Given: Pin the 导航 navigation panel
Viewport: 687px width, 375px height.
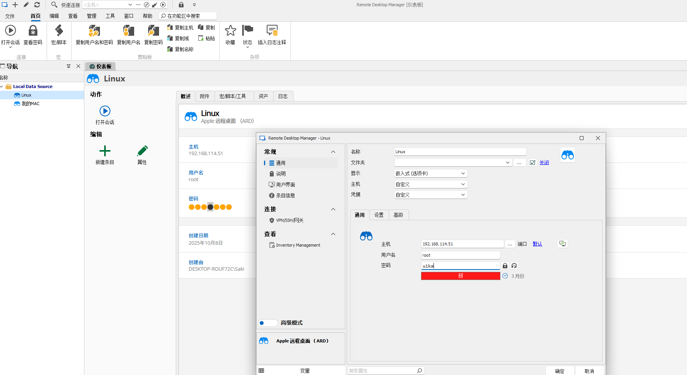Looking at the screenshot, I should point(69,66).
